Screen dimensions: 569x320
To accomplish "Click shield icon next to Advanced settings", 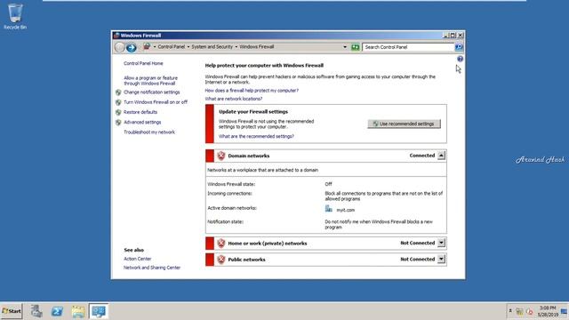I will [118, 123].
